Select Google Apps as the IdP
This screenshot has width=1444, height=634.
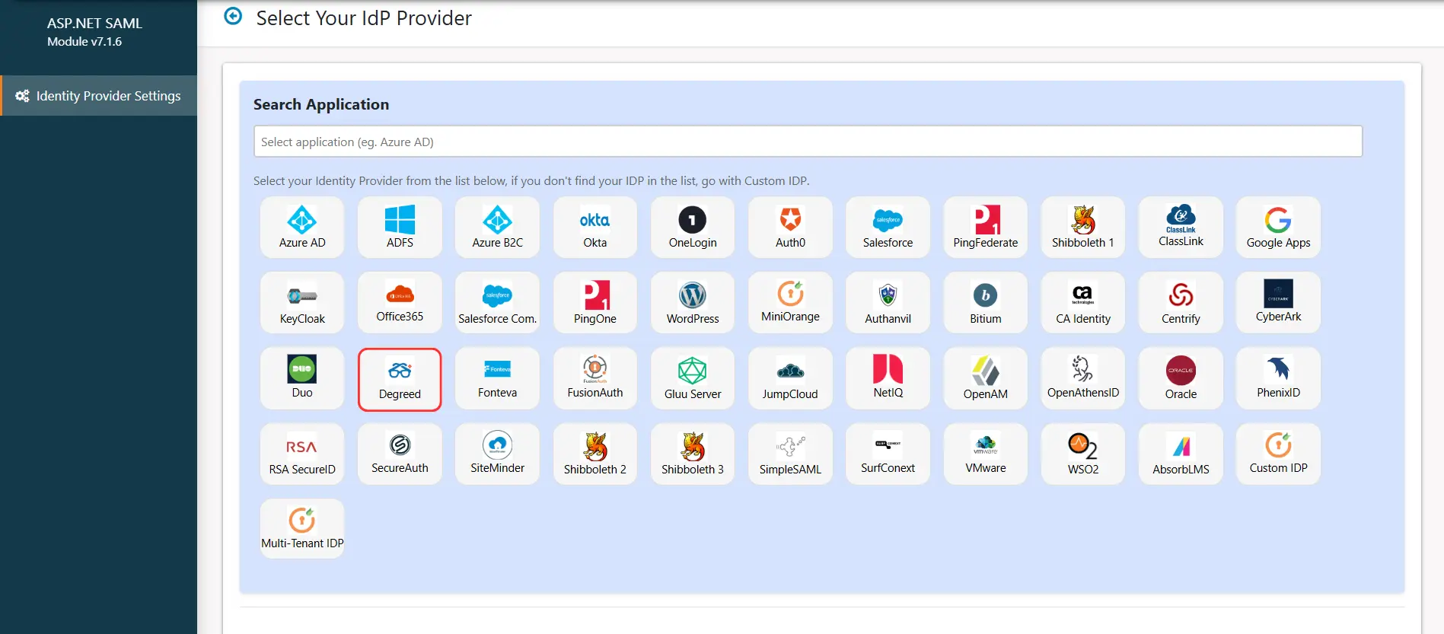coord(1278,227)
